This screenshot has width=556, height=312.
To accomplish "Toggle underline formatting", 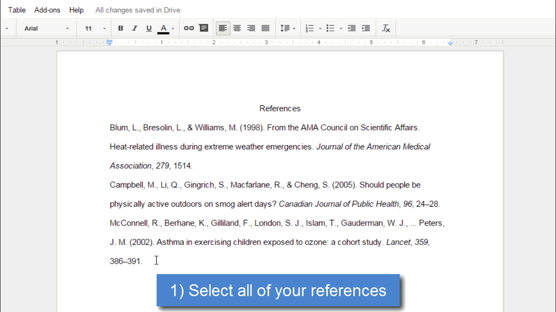I will [x=149, y=28].
